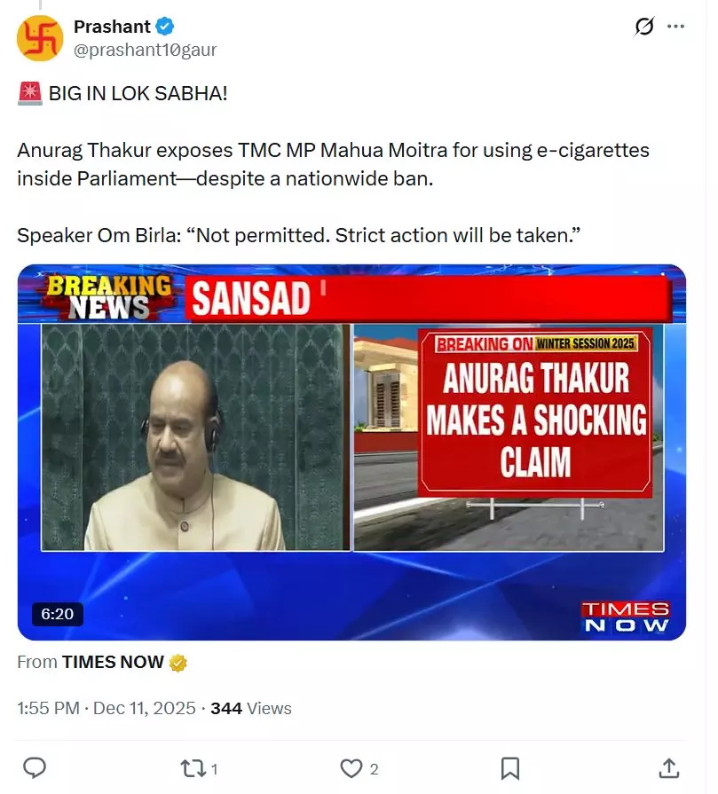
Task: Open the three-dot more options menu
Action: click(675, 27)
